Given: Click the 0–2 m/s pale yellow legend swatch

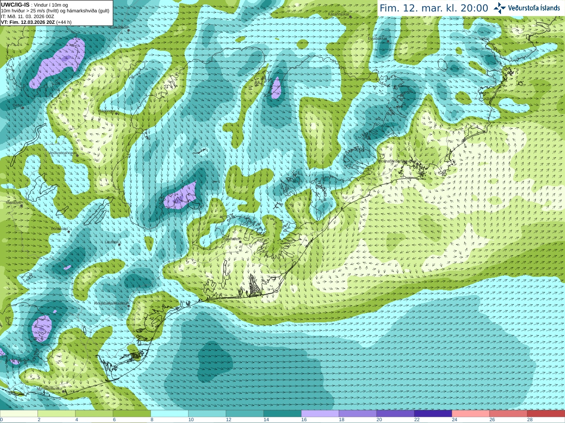Looking at the screenshot, I should point(19,413).
